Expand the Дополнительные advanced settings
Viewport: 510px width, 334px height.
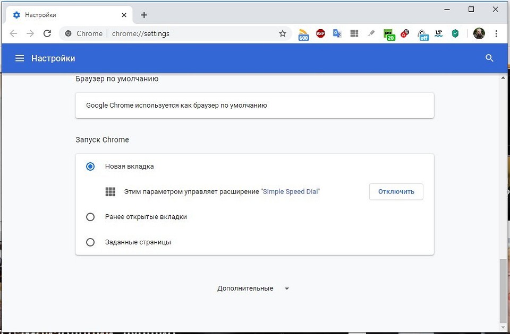click(x=253, y=288)
